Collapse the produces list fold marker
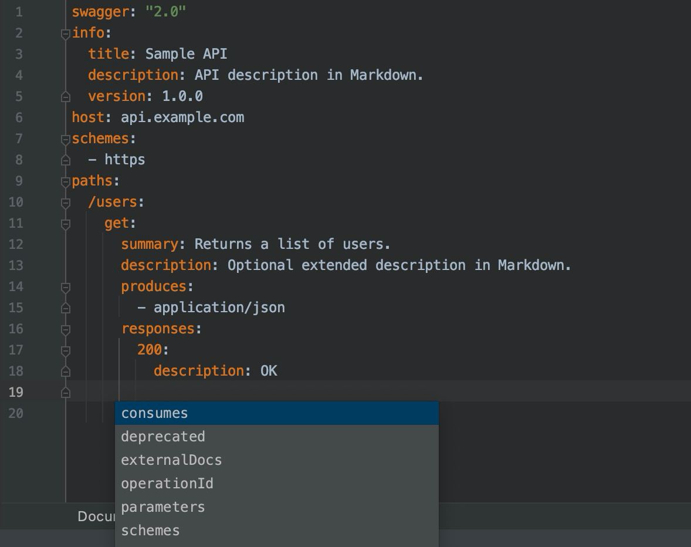Screen dimensions: 691x547 click(x=66, y=287)
